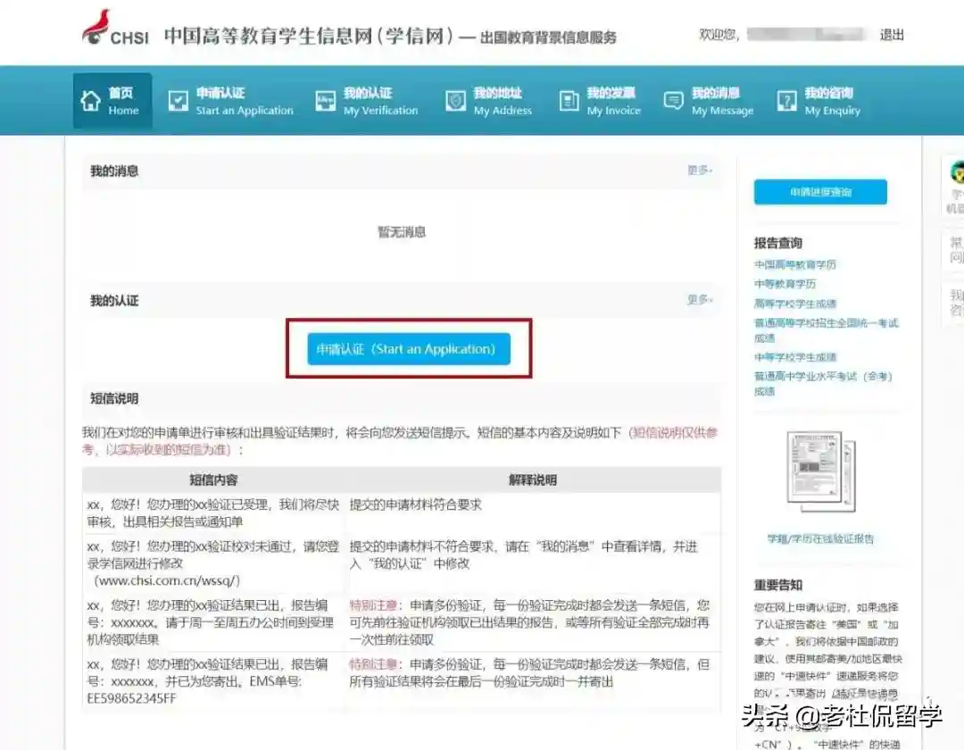Image resolution: width=964 pixels, height=750 pixels.
Task: Click the CHSI bird logo
Action: pyautogui.click(x=96, y=27)
